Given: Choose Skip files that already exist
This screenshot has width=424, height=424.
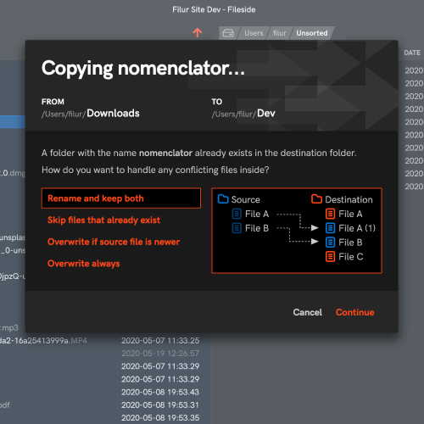Looking at the screenshot, I should (x=103, y=220).
